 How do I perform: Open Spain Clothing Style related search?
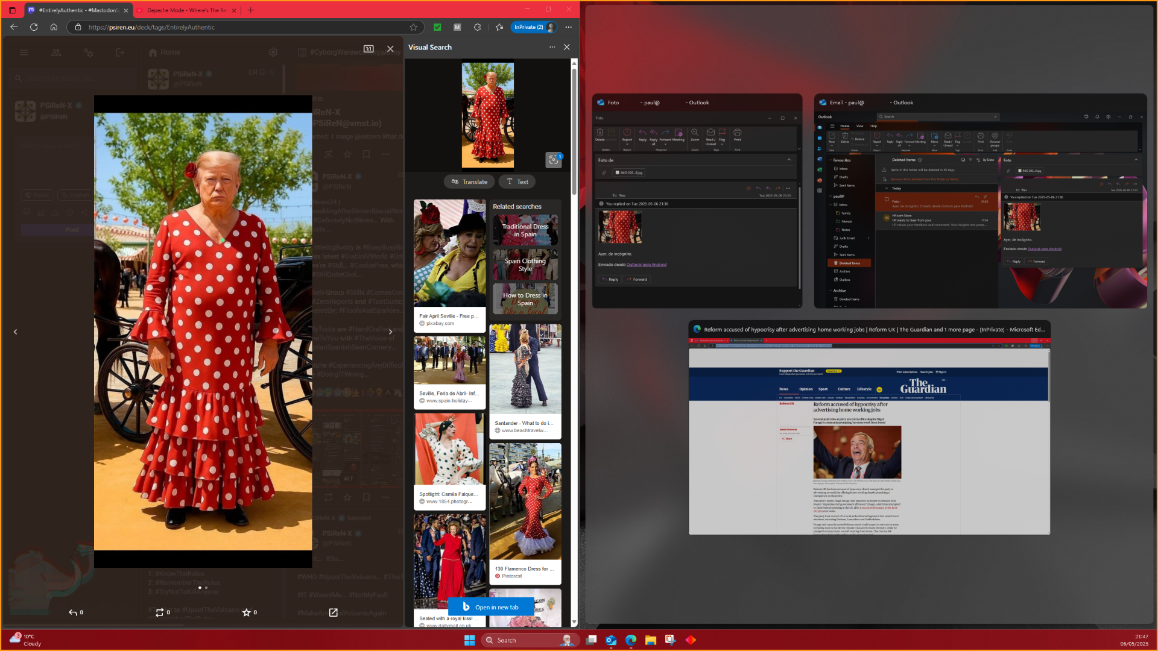(x=525, y=265)
